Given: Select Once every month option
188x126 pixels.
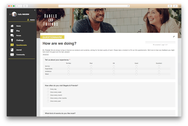Looking at the screenshot, I should point(48,95).
